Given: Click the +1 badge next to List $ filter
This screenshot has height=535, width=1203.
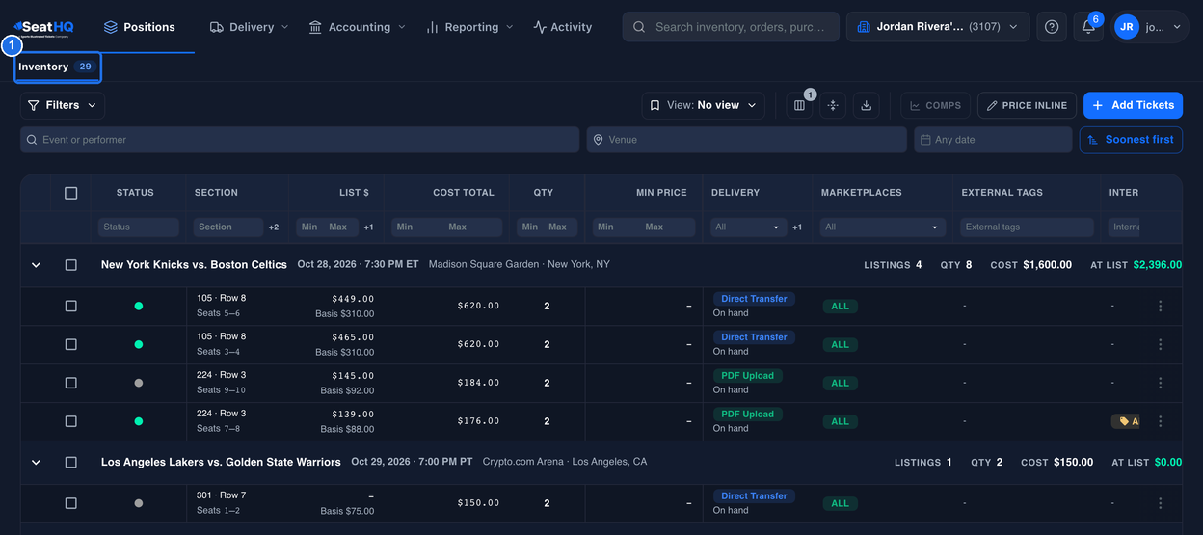Looking at the screenshot, I should (x=368, y=227).
